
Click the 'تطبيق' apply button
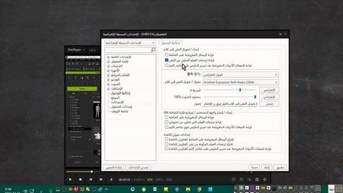coord(280,167)
